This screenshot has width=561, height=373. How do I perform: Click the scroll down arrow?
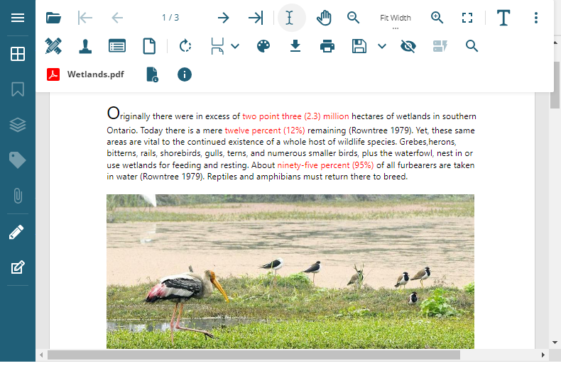pyautogui.click(x=555, y=343)
